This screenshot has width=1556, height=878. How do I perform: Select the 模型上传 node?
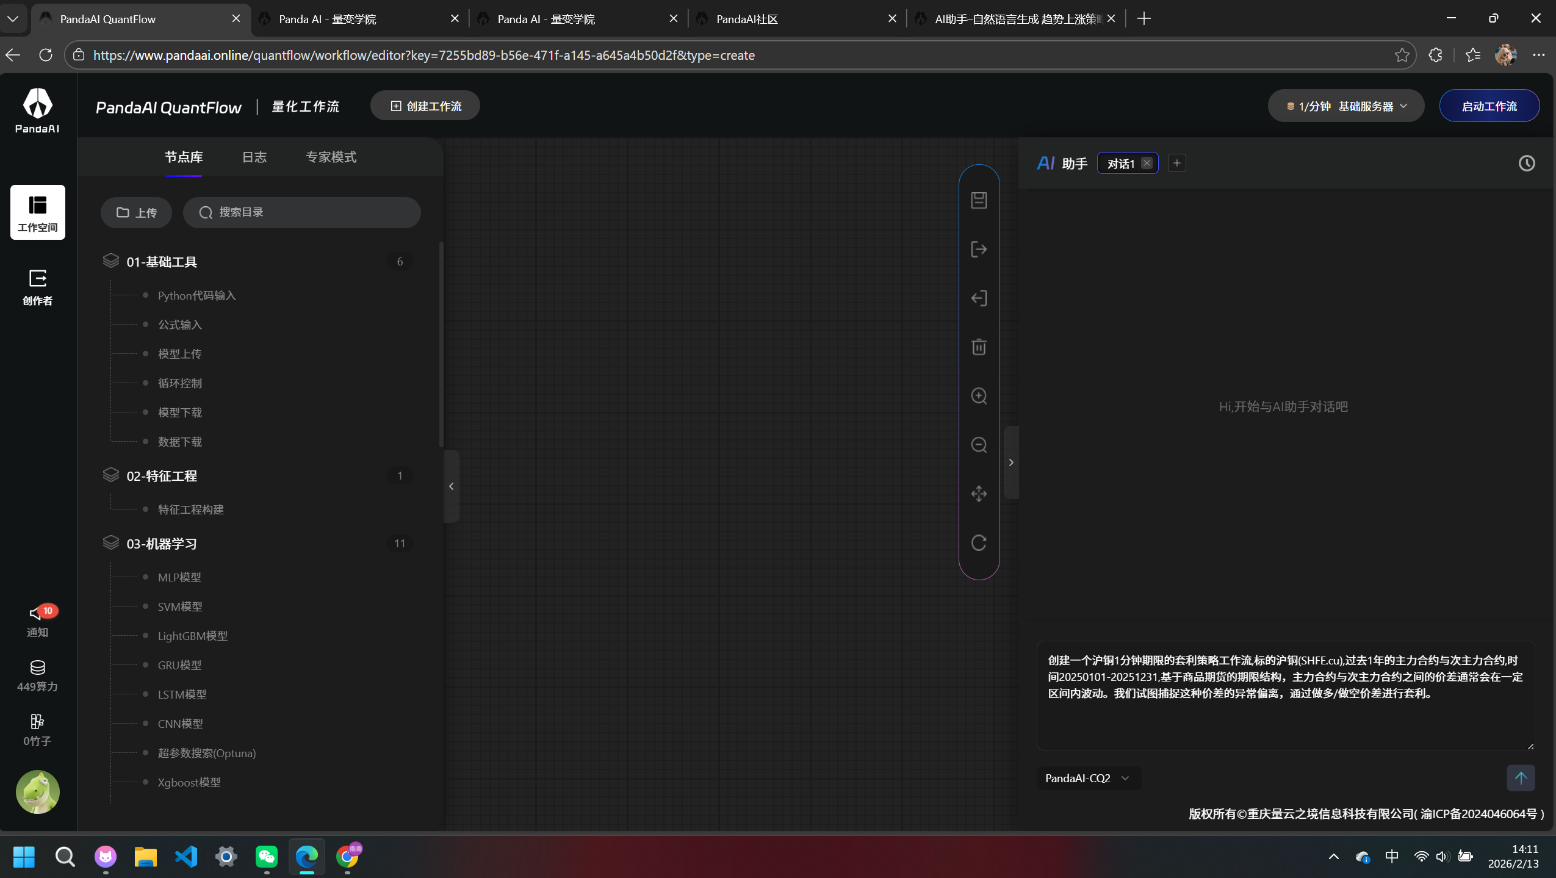180,354
